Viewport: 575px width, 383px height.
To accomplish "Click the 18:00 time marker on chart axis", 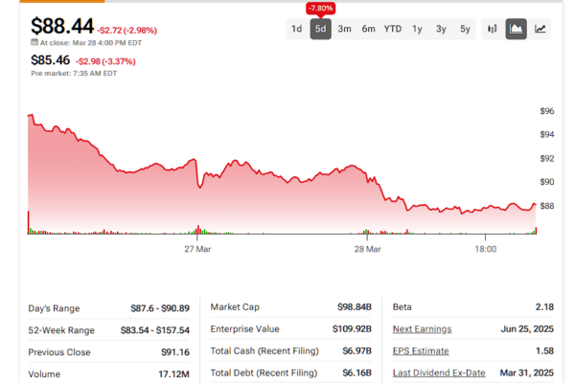I will (x=486, y=249).
